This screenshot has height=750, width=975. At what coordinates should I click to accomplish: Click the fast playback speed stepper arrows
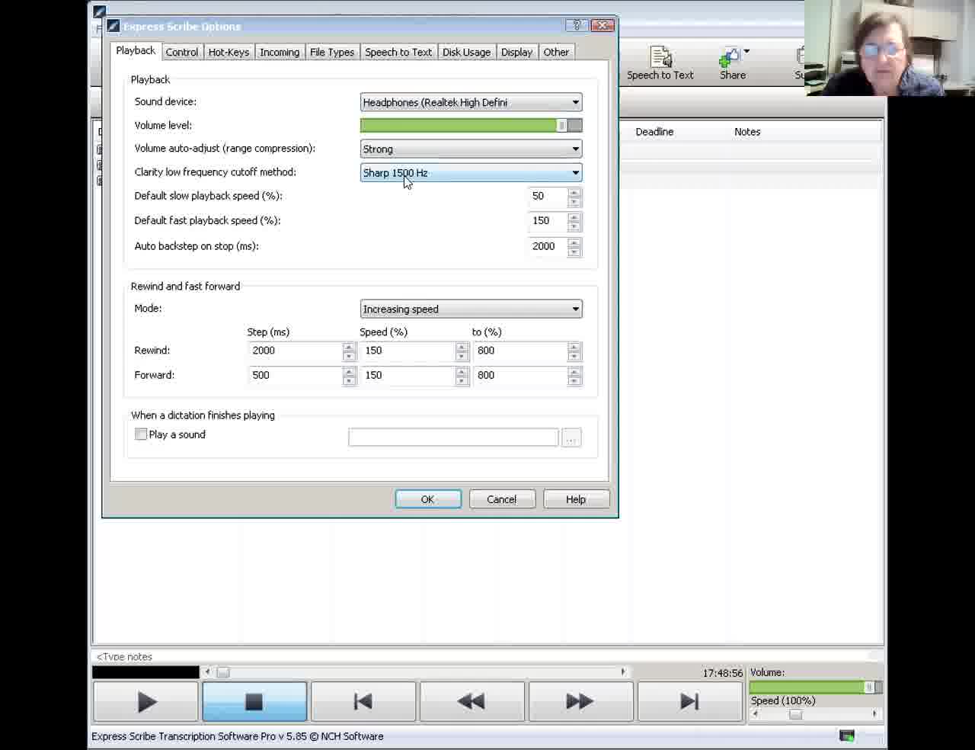pos(574,221)
